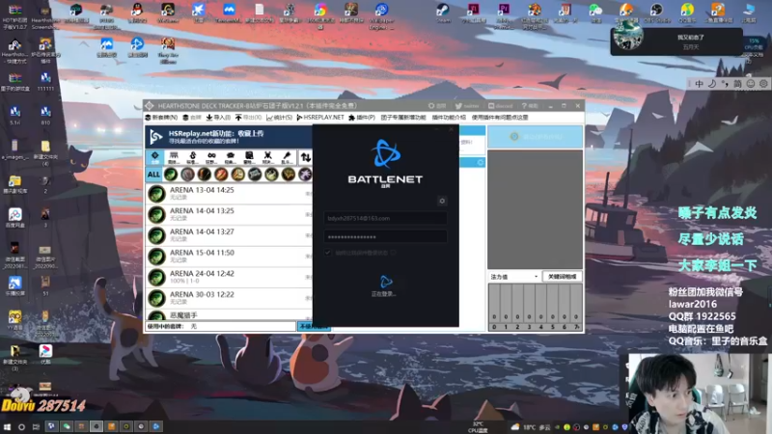The height and width of the screenshot is (434, 772).
Task: Open the 使用插件有问题点这里 help entry
Action: [x=500, y=118]
